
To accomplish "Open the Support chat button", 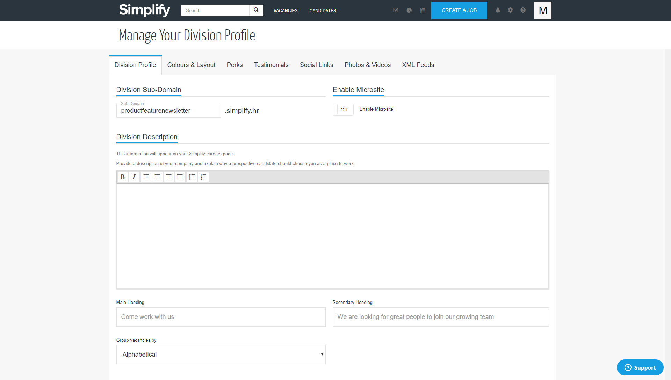I will 640,367.
